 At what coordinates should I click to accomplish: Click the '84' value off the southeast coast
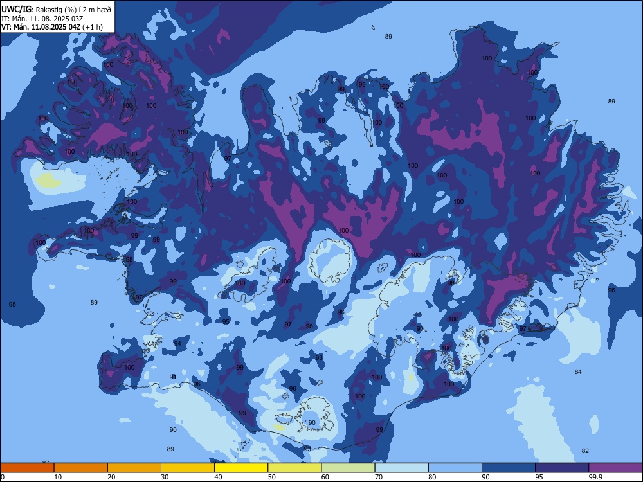[578, 371]
